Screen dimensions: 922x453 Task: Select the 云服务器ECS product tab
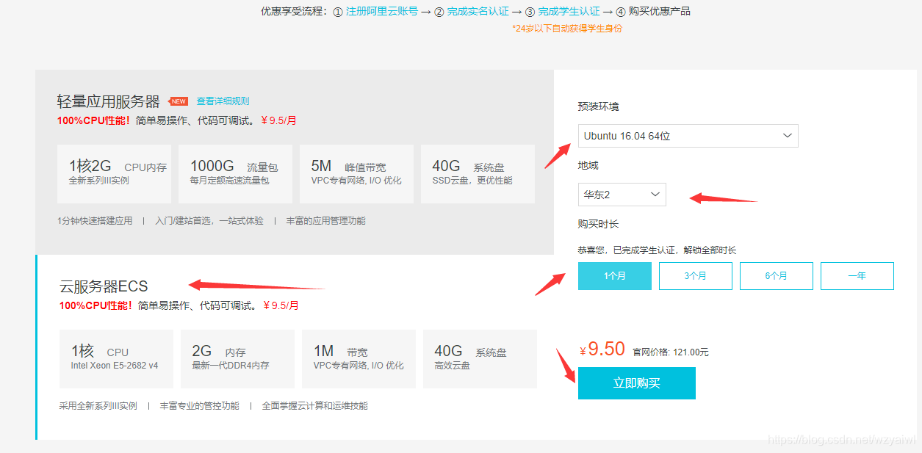pos(294,347)
